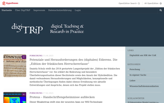Click the LINKS sidebar heading
The image size is (164, 103).
tap(131, 50)
